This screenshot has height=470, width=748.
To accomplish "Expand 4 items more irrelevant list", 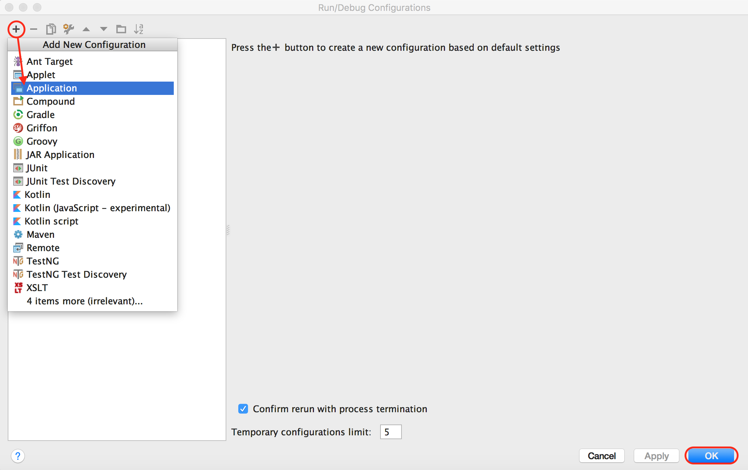I will (x=83, y=301).
